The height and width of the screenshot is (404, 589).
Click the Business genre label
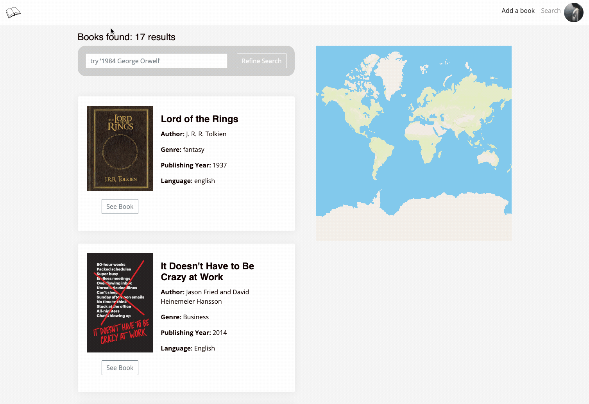tap(196, 317)
